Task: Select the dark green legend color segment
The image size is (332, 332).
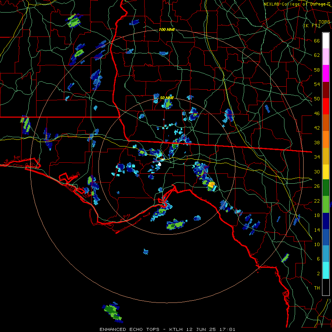Action: (326, 188)
